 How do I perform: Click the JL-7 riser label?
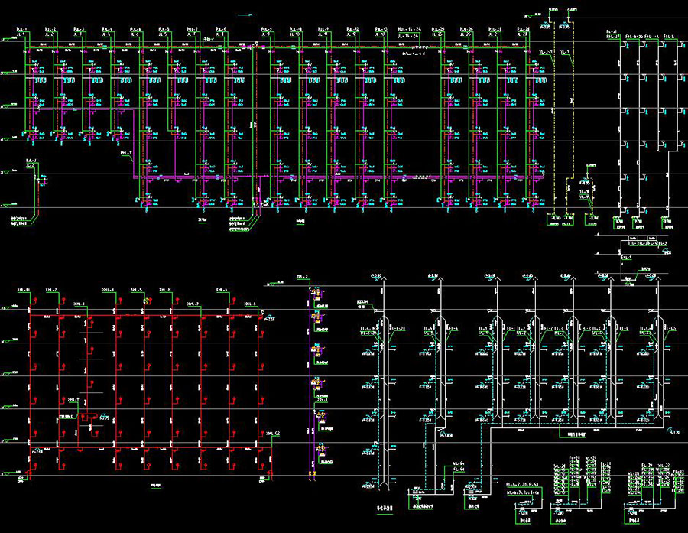coord(192,34)
